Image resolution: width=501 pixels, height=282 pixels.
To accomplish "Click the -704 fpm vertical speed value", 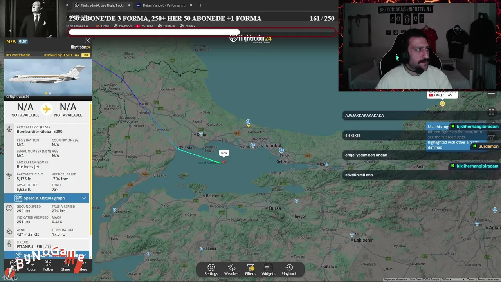I will 60,179.
